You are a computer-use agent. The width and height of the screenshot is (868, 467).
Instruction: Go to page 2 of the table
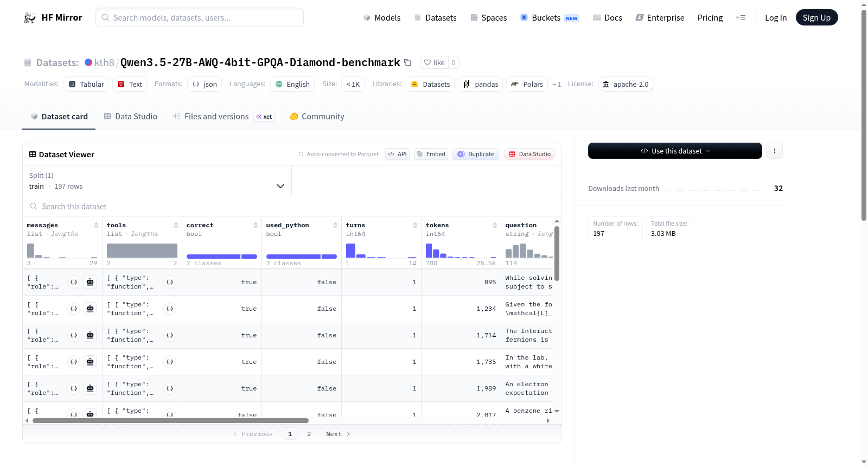[x=309, y=434]
